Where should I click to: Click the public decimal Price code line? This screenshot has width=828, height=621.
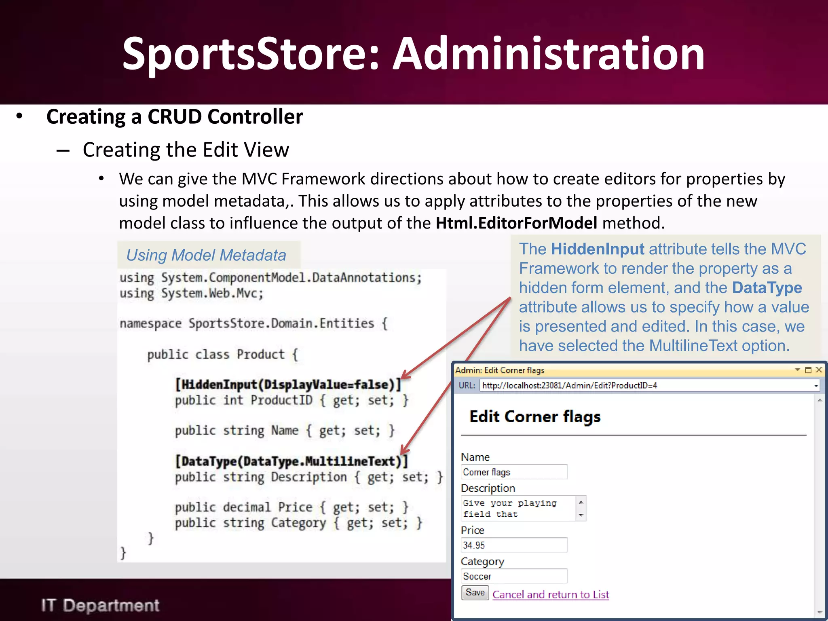point(292,507)
